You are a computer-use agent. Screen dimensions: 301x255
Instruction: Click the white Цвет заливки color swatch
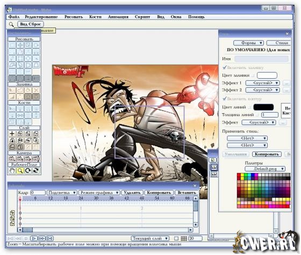click(267, 75)
